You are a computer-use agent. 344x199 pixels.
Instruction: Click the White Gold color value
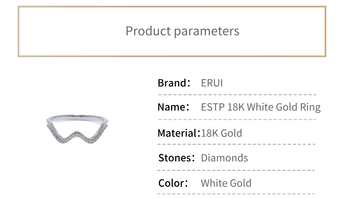pyautogui.click(x=226, y=183)
